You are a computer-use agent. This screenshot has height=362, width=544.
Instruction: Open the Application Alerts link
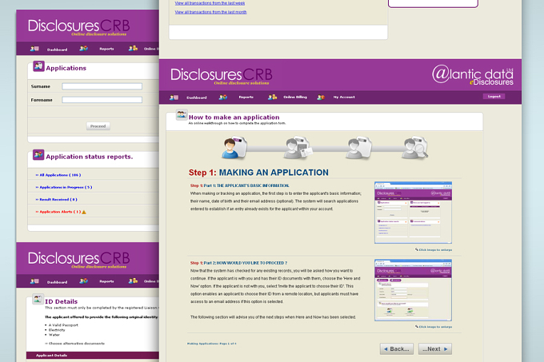(60, 212)
